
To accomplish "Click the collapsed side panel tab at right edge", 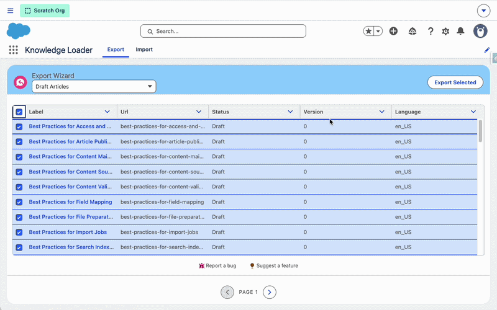I will pyautogui.click(x=494, y=58).
